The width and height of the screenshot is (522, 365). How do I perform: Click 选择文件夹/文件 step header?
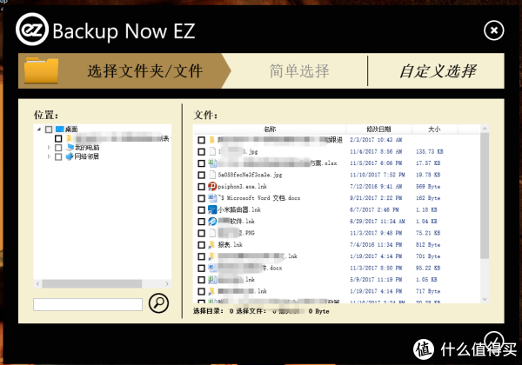[x=144, y=71]
